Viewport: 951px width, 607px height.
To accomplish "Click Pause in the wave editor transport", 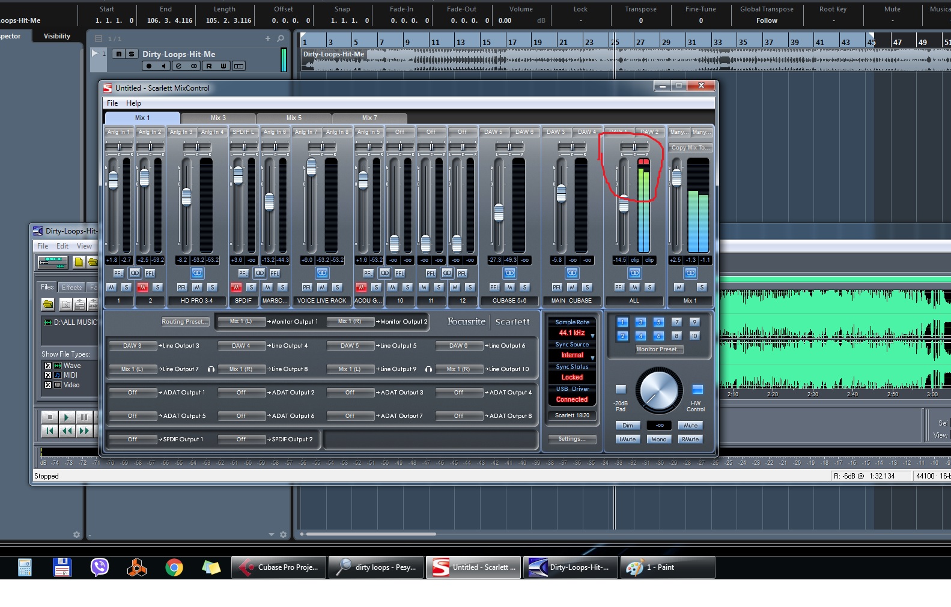I will (84, 417).
